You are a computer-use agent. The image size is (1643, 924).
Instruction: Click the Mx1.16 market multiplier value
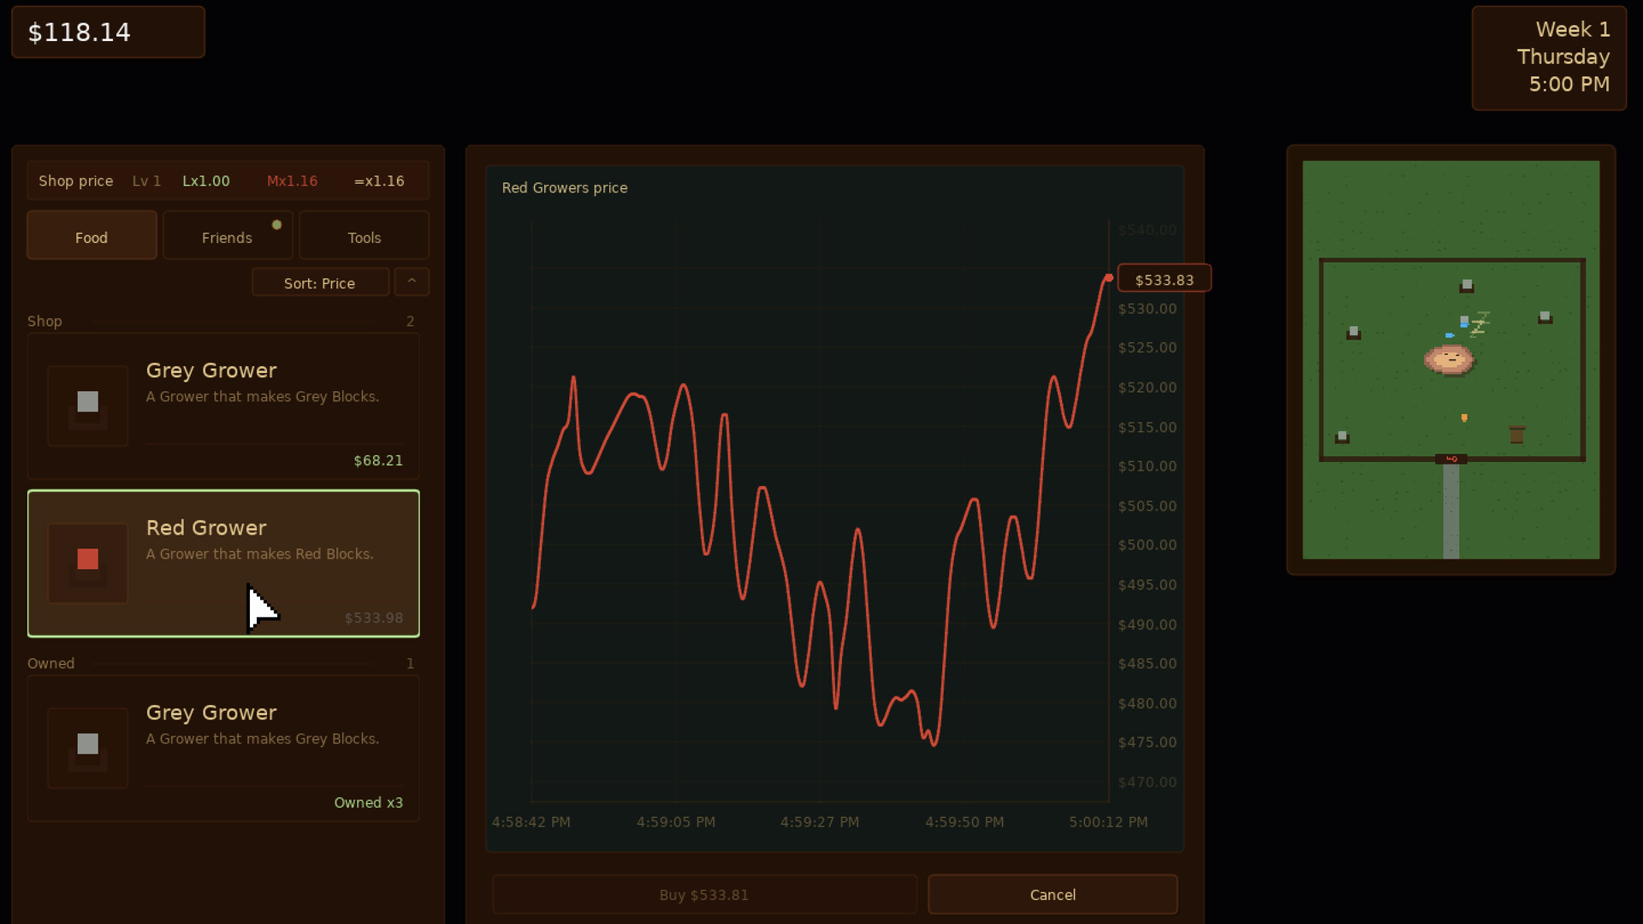(x=292, y=181)
